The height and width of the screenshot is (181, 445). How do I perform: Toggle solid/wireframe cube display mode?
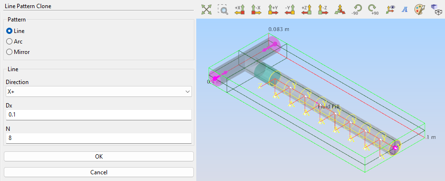[436, 10]
